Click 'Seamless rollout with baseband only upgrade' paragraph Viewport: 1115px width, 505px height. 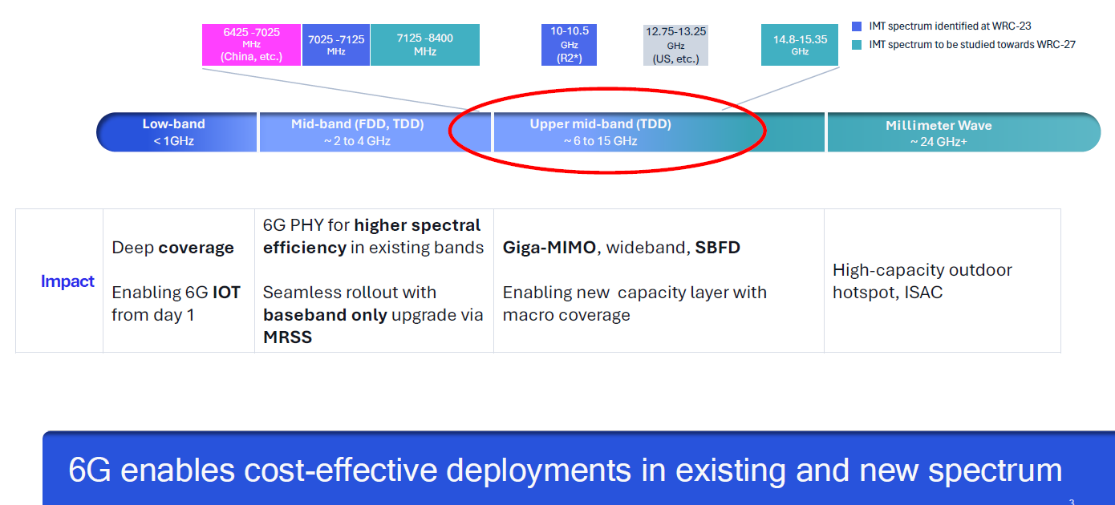coord(373,315)
